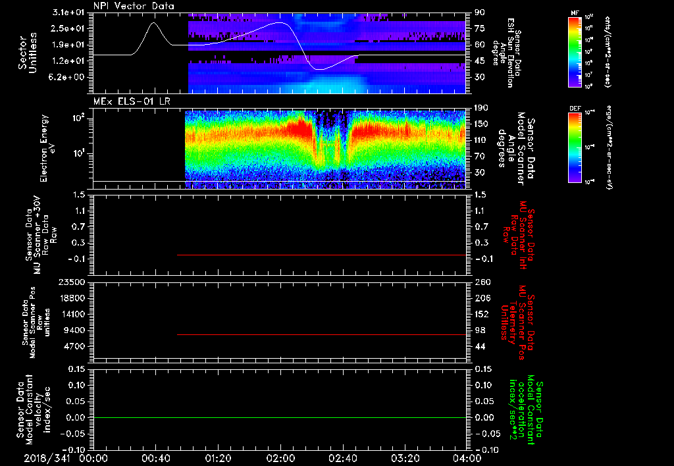The height and width of the screenshot is (466, 674).
Task: Click the "00:40" time tick label
Action: click(155, 458)
